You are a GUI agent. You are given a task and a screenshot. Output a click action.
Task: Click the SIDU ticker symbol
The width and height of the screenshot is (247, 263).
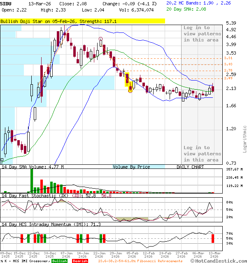pyautogui.click(x=6, y=3)
